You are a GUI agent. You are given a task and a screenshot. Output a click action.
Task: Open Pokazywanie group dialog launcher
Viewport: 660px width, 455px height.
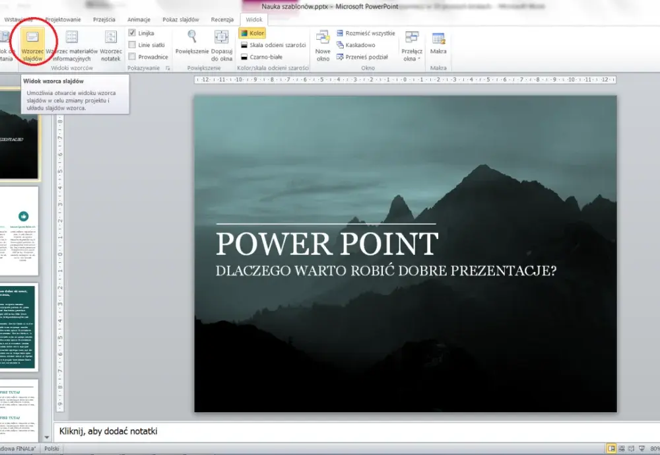coord(168,68)
